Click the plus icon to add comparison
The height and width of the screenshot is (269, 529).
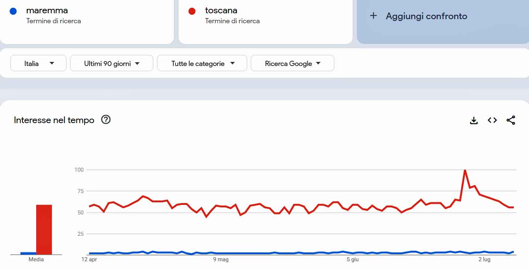(373, 16)
